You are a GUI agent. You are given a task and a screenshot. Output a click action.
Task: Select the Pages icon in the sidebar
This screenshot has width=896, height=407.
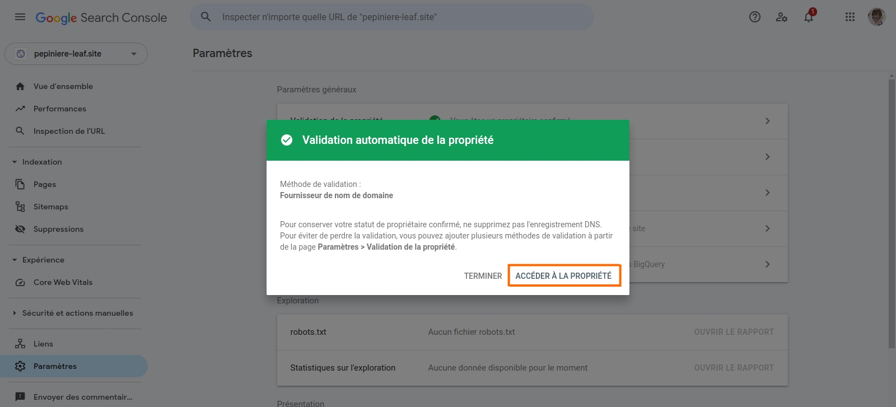(20, 184)
